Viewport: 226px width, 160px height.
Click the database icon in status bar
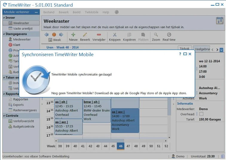(x=223, y=156)
